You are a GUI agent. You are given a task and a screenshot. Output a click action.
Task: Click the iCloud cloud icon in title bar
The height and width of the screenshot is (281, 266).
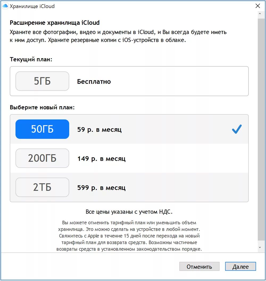(5, 6)
